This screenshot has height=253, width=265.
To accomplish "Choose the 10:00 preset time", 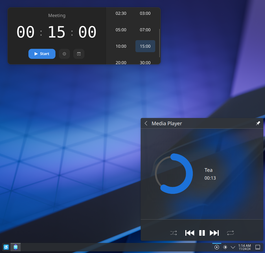I will click(121, 46).
